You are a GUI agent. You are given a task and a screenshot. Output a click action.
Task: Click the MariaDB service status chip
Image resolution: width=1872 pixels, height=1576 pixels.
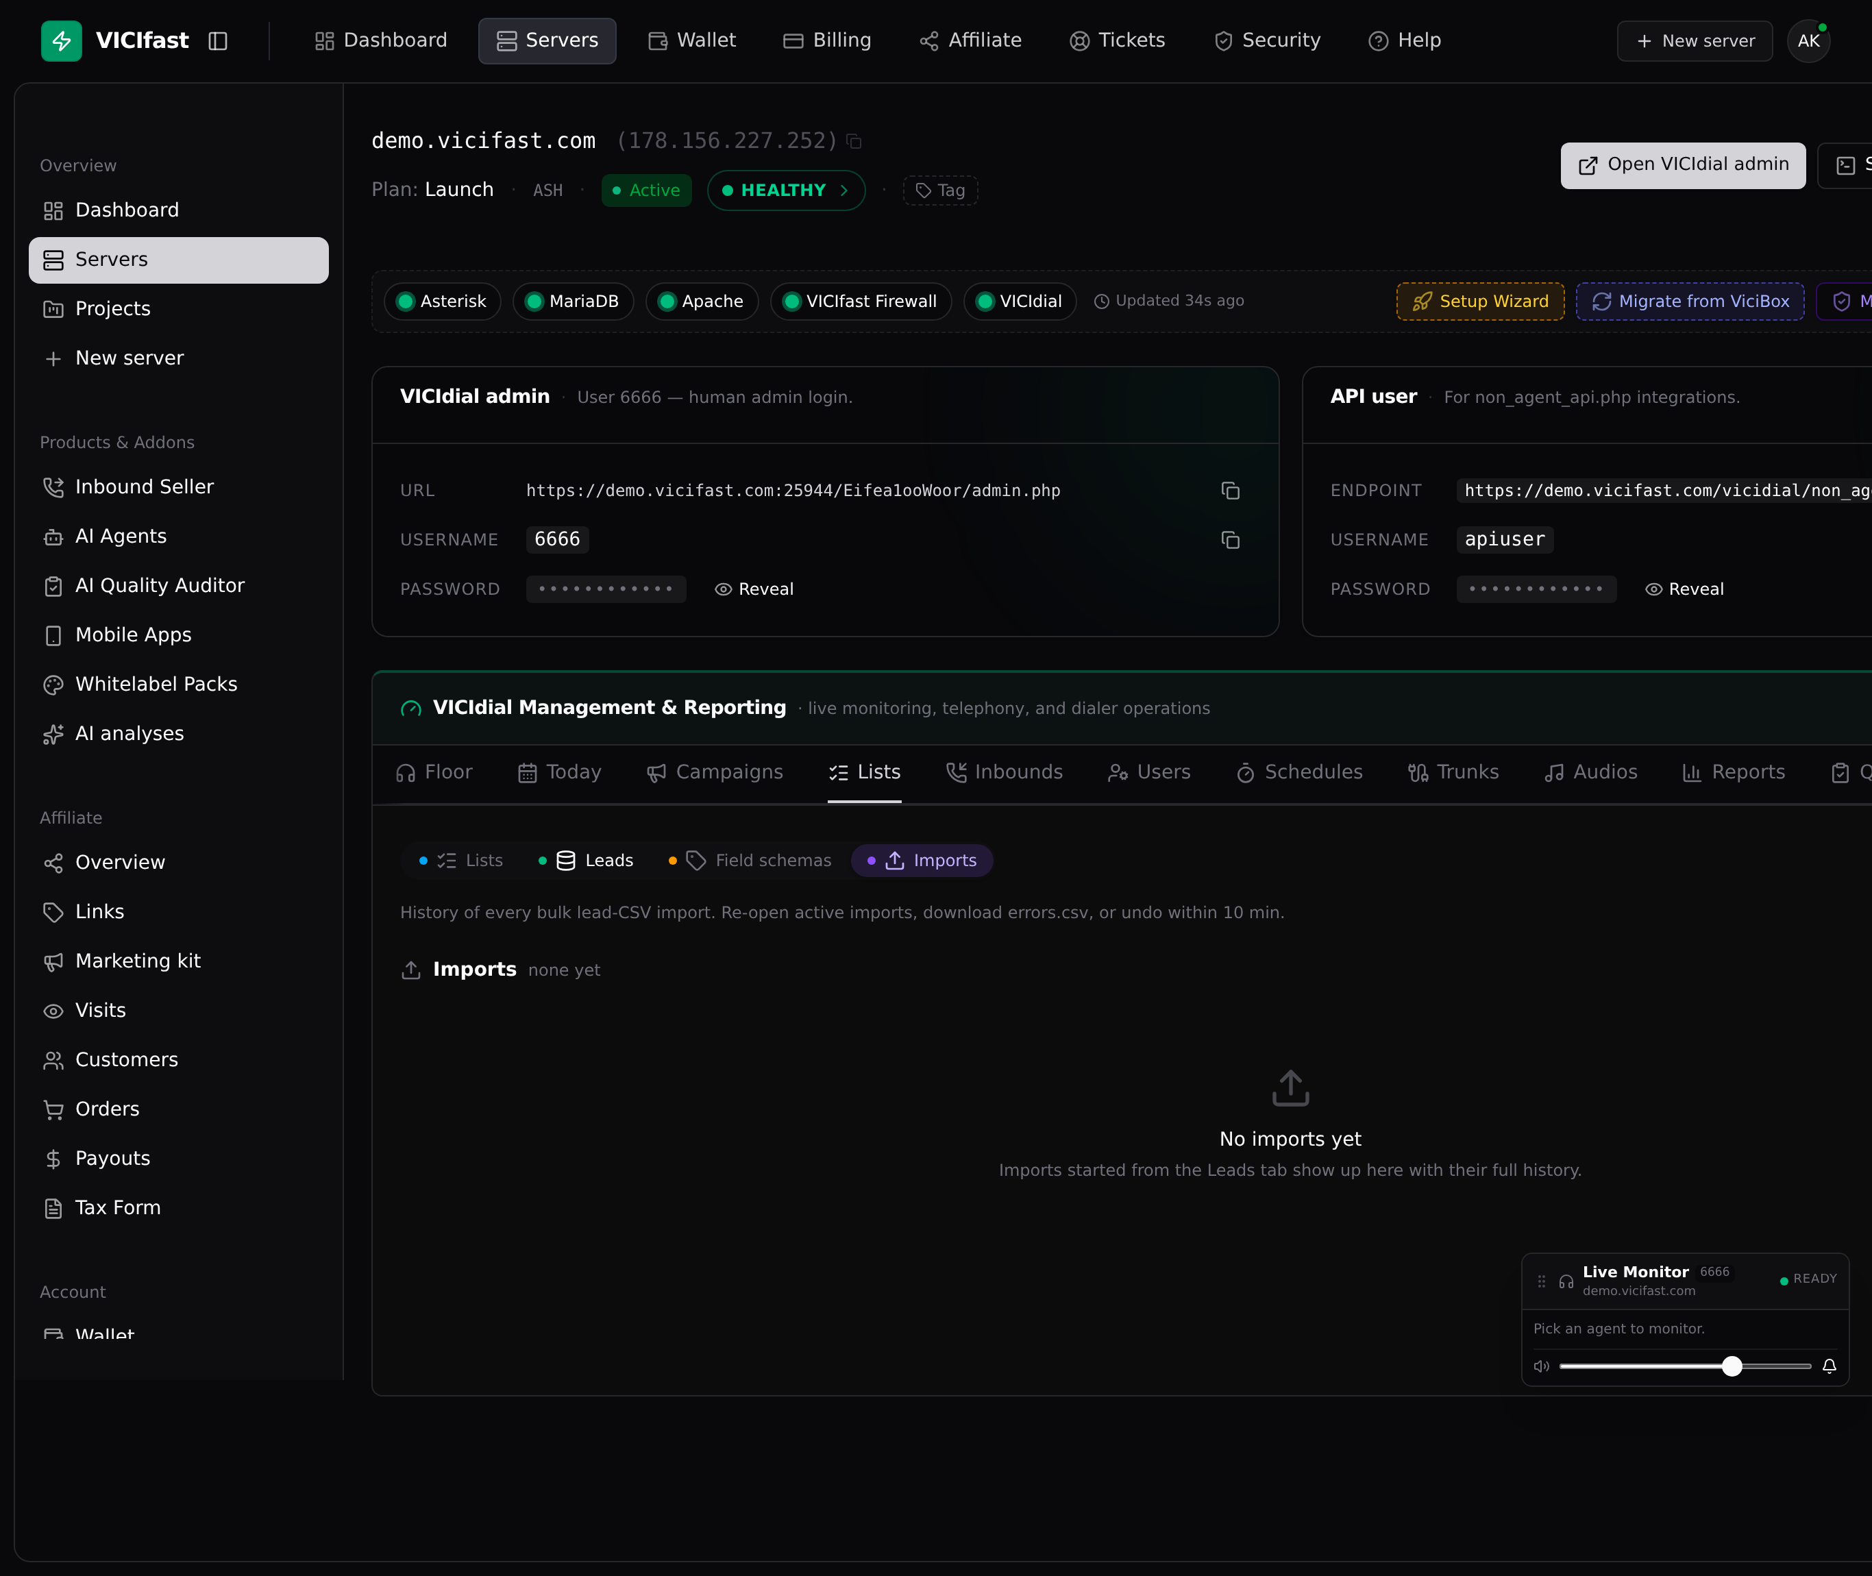tap(573, 302)
